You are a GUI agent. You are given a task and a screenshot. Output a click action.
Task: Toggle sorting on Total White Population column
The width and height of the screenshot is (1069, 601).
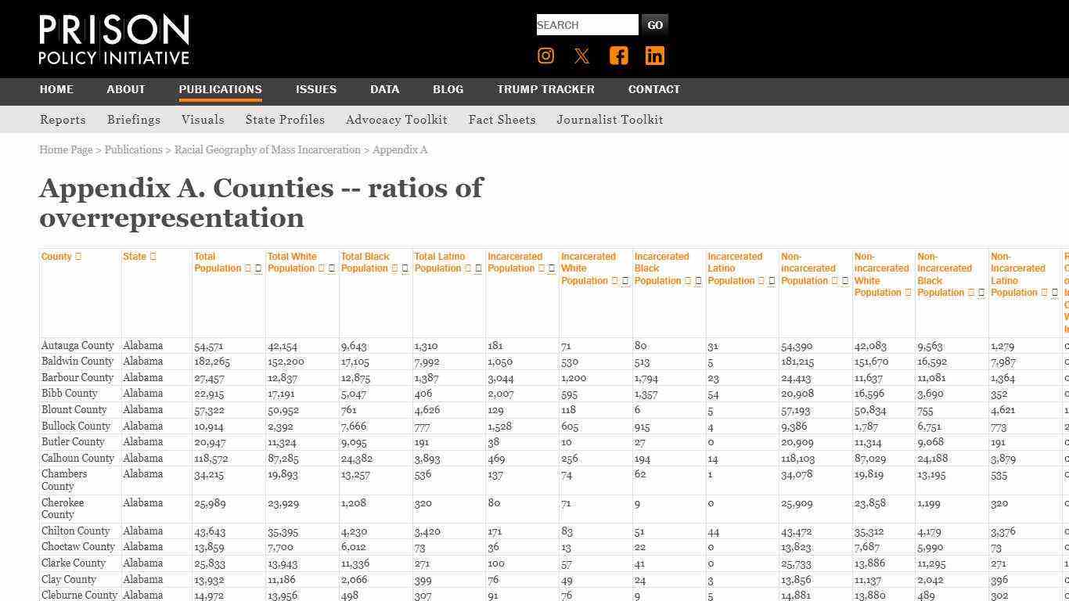point(321,268)
